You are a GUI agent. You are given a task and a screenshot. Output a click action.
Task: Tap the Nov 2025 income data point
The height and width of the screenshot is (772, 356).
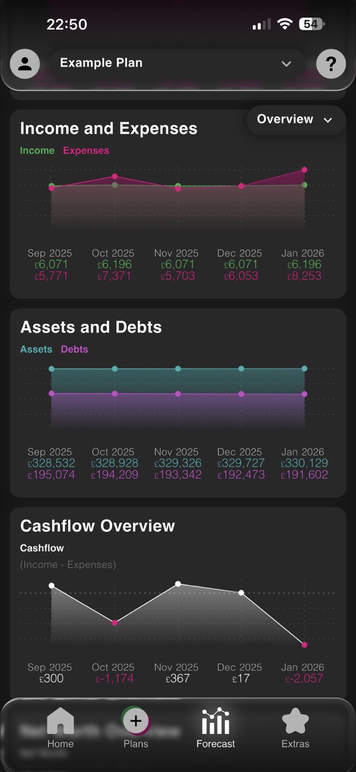(x=177, y=186)
